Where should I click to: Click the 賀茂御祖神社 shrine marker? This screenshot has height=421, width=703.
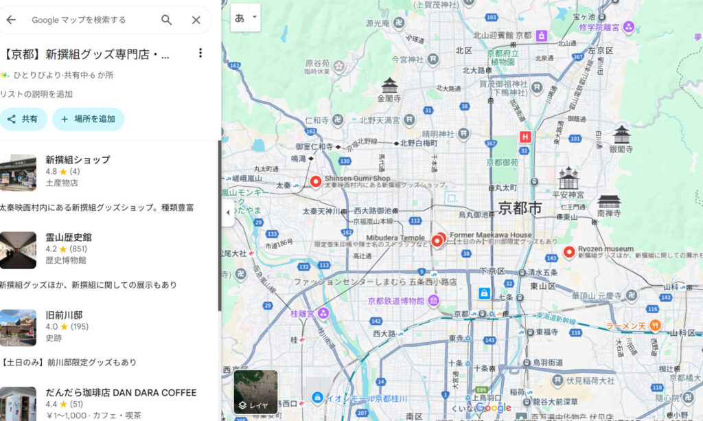click(537, 87)
